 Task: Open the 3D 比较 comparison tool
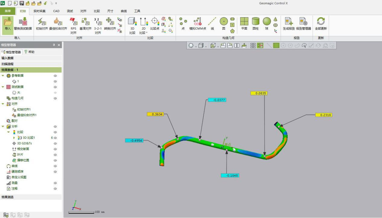[x=132, y=26]
